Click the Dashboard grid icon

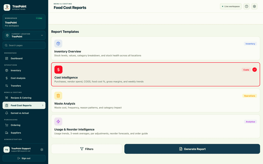click(7, 59)
